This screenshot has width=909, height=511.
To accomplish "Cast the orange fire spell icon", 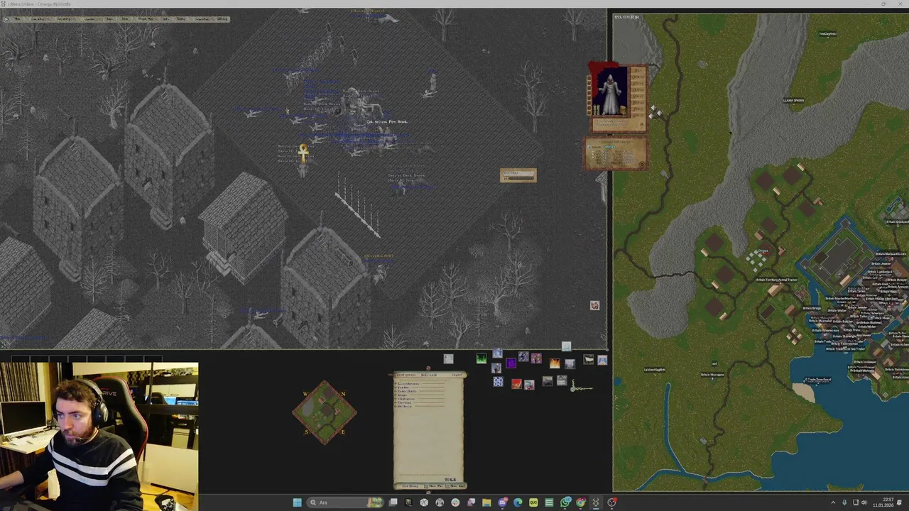I will [x=555, y=363].
